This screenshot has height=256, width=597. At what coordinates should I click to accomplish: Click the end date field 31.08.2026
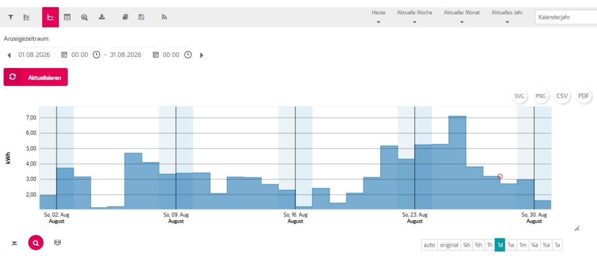(126, 55)
